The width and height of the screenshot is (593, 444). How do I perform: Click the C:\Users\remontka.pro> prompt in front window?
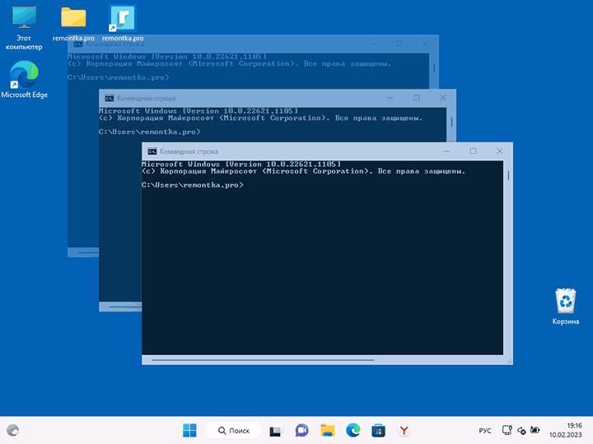click(193, 185)
